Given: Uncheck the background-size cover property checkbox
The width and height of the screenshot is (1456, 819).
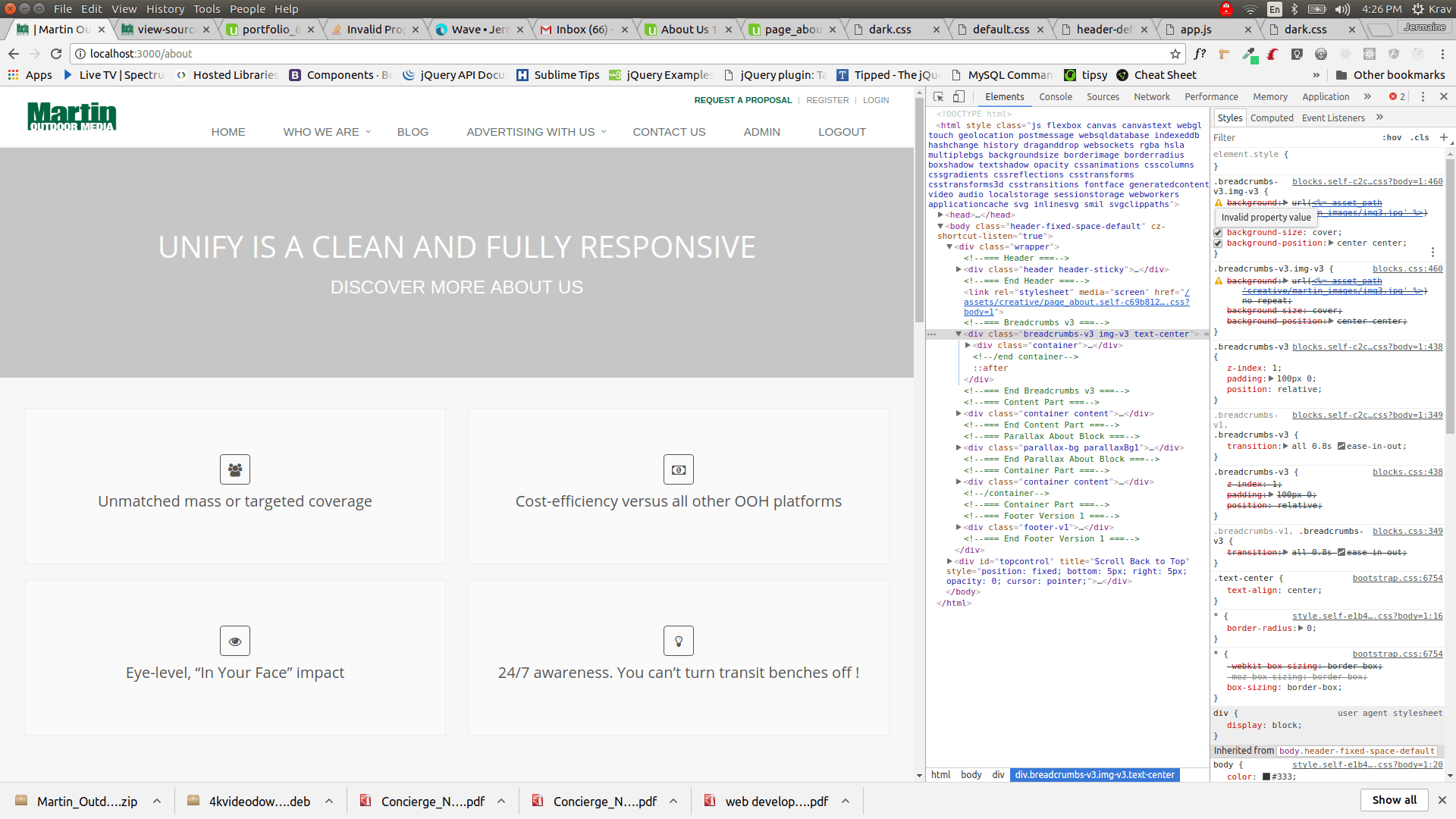Looking at the screenshot, I should 1218,233.
